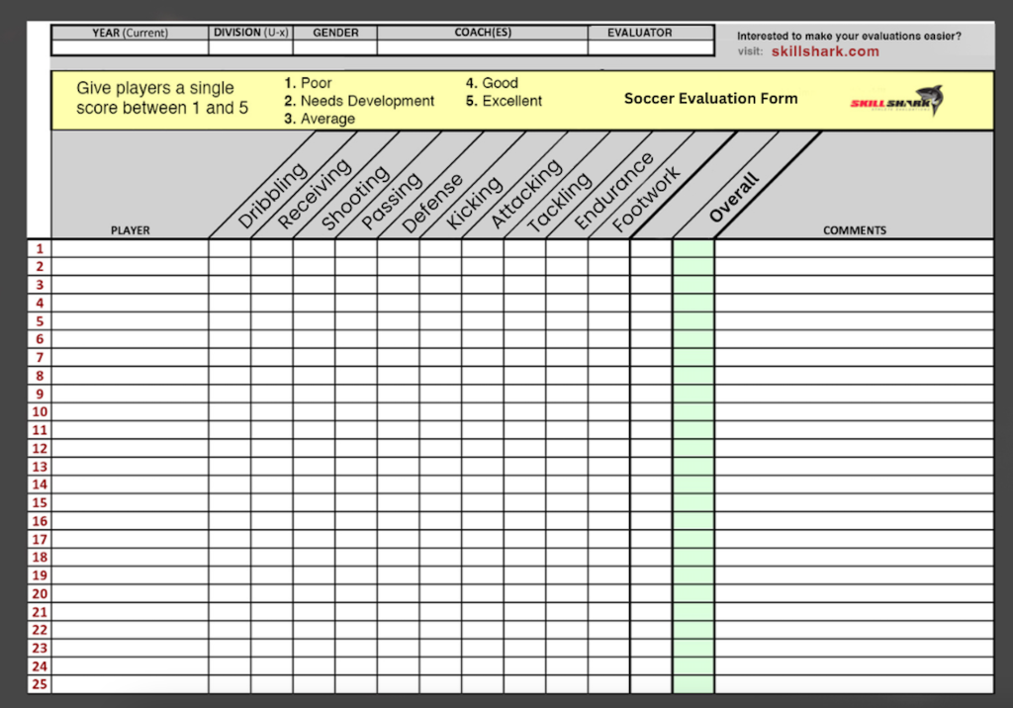
Task: Click the 'Attacking' column header
Action: (x=526, y=194)
